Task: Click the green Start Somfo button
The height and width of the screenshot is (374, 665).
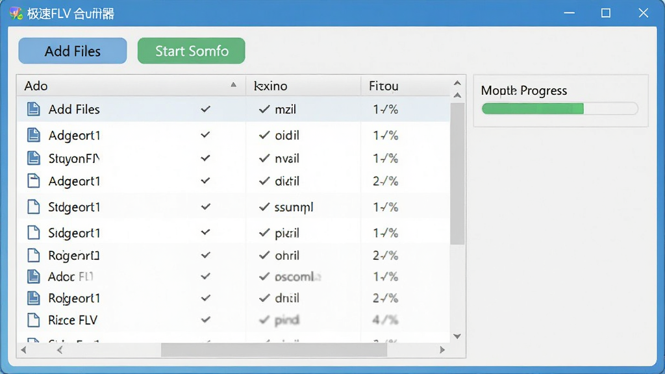Action: [x=192, y=51]
